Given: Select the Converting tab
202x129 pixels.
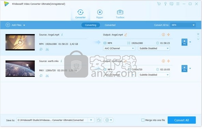Looking at the screenshot, I should tap(90, 25).
